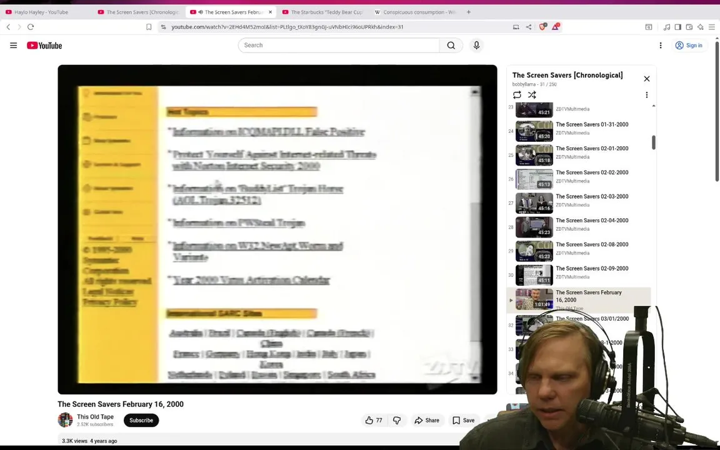Dislike the video with thumbs down
Viewport: 720px width, 450px height.
coord(397,420)
